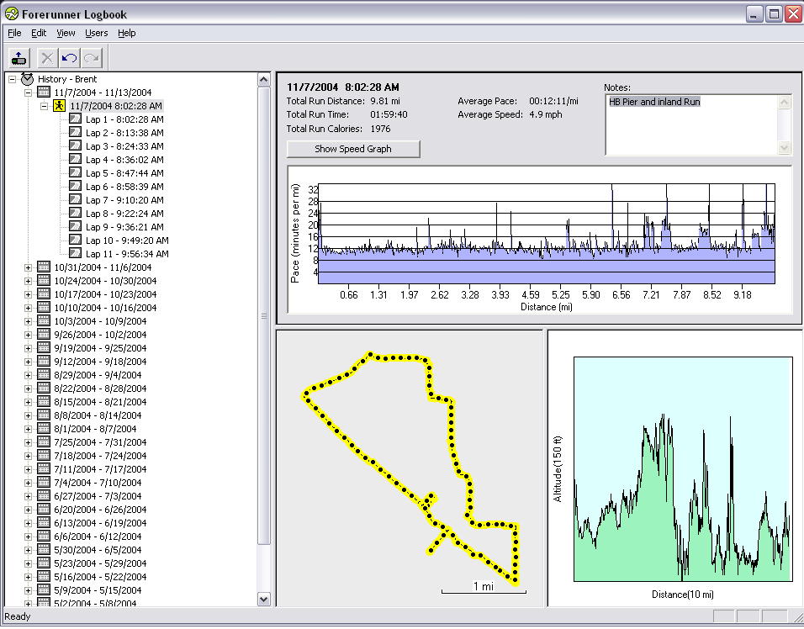804x629 pixels.
Task: Select the 6/27/2004 - 7/3/2004 week
Action: (x=98, y=495)
